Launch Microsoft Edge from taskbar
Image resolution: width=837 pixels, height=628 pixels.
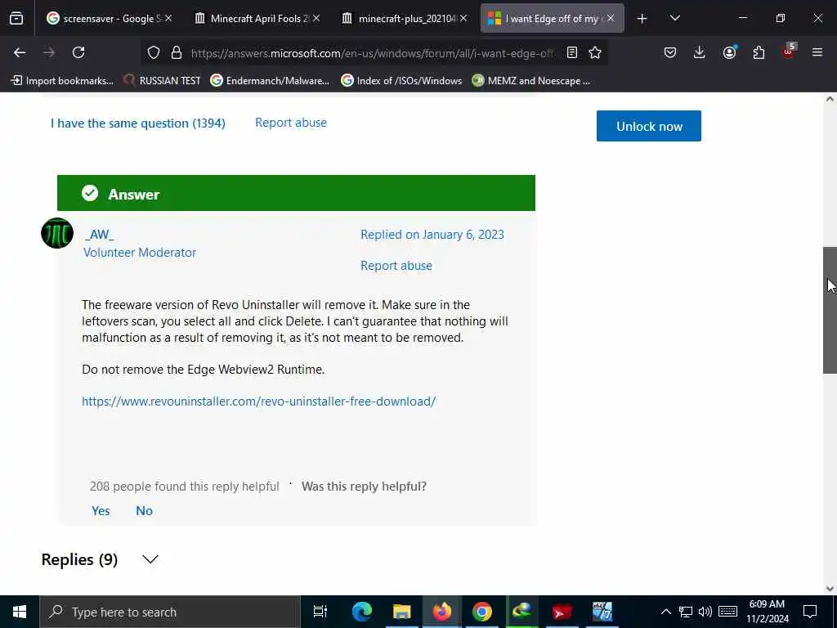point(361,612)
